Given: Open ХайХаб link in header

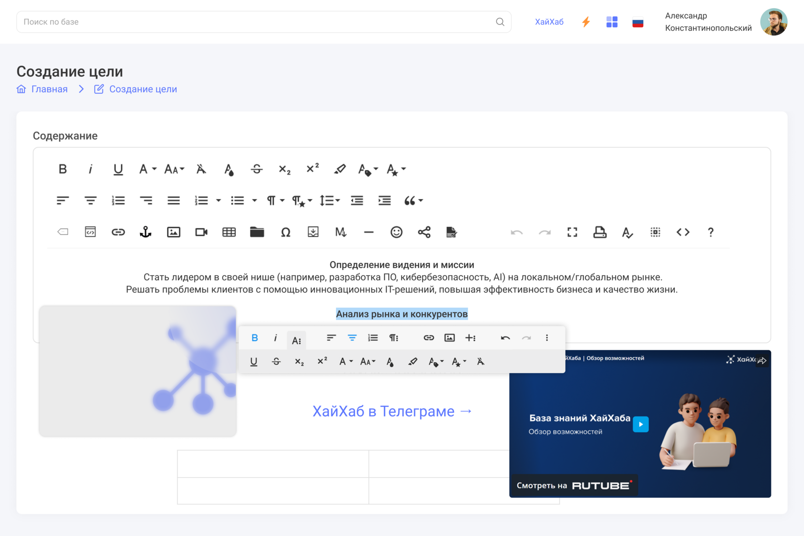Looking at the screenshot, I should (x=549, y=22).
